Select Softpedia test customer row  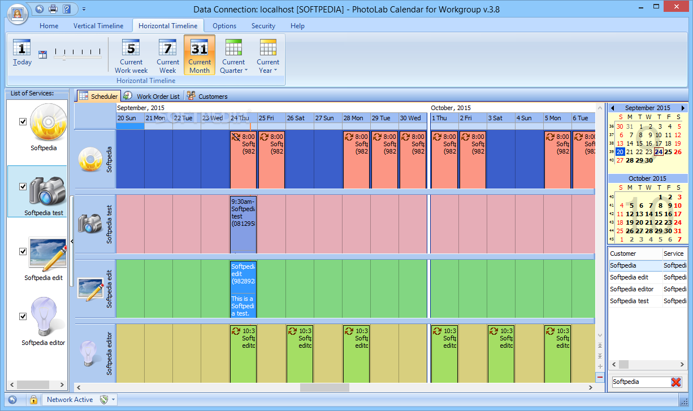point(648,301)
